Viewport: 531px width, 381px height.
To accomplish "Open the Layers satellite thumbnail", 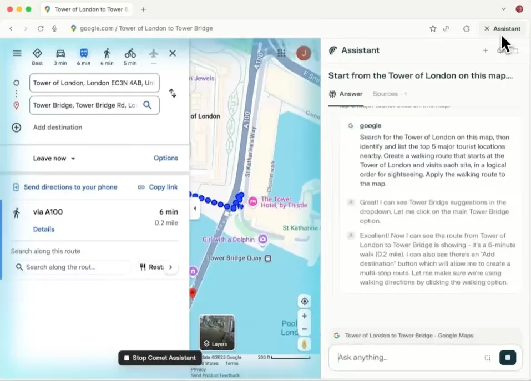I will (x=217, y=333).
